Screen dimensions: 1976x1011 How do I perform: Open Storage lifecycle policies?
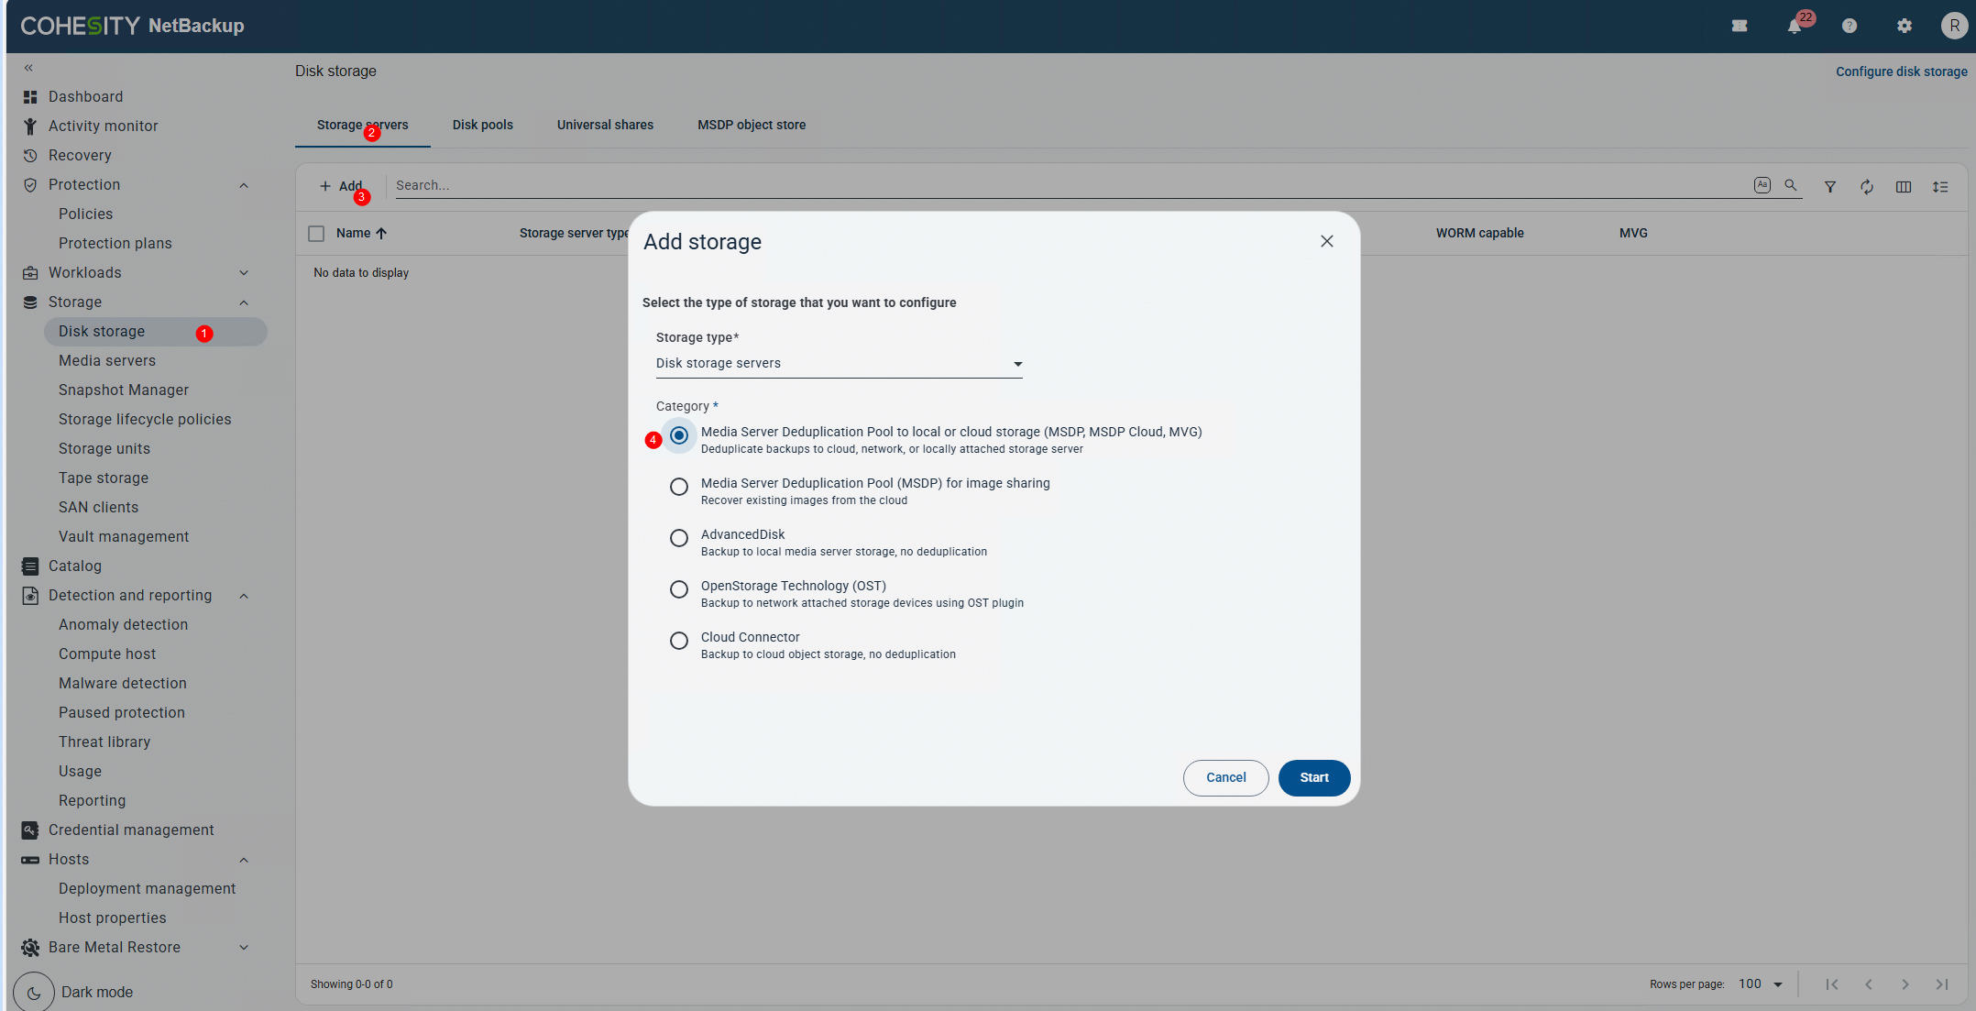pos(145,420)
